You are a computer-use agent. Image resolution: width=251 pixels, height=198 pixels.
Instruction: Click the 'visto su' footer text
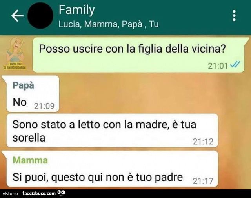11,194
